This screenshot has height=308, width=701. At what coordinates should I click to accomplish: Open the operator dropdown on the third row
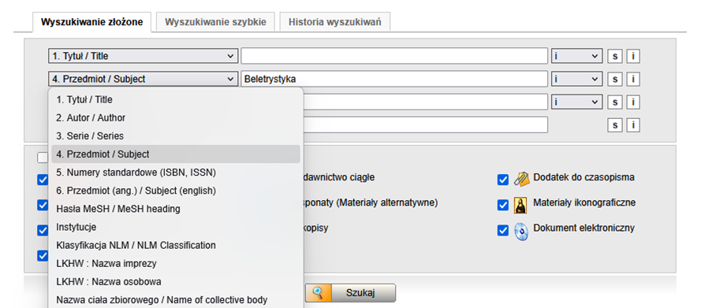pyautogui.click(x=576, y=102)
